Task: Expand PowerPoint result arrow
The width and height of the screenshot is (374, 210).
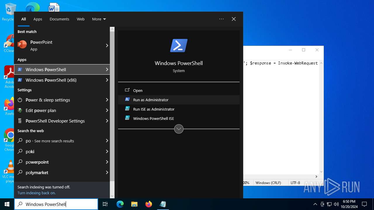Action: (107, 45)
